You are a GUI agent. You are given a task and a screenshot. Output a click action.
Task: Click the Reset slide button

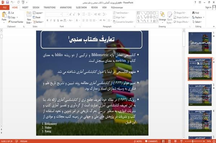tap(37, 18)
